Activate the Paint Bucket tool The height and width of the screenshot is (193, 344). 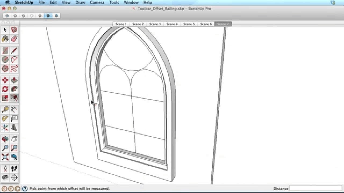(5, 39)
